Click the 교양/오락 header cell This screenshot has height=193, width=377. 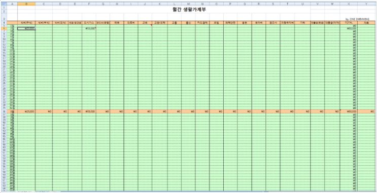coord(160,23)
